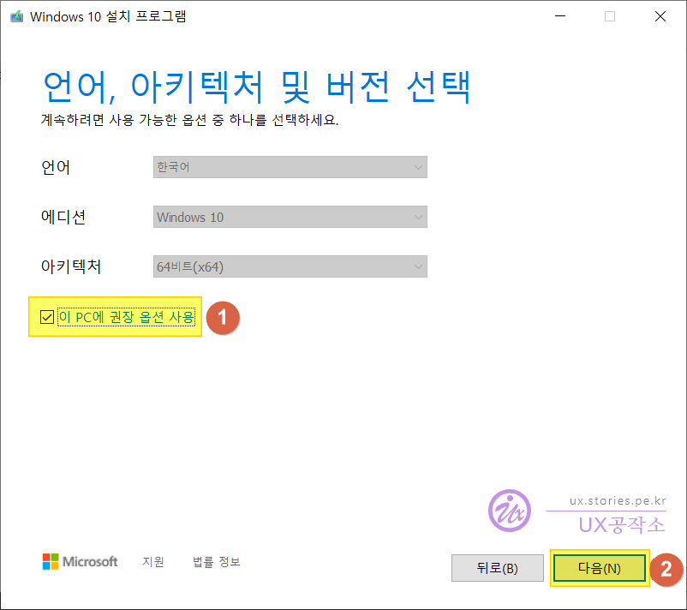
Task: Close the Windows 10 setup window
Action: (x=660, y=16)
